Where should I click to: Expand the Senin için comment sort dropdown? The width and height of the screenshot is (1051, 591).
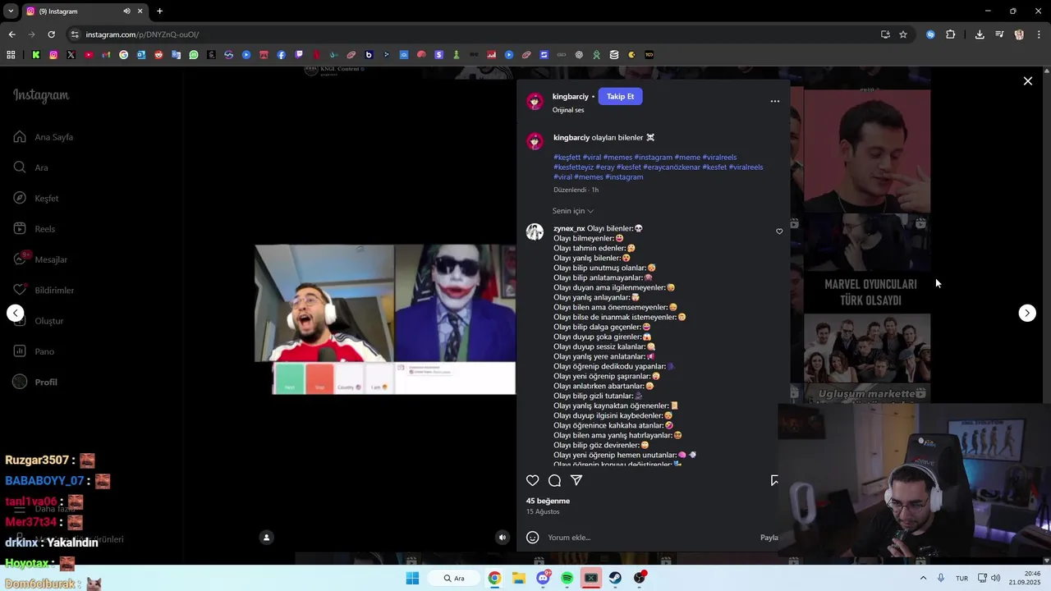572,211
